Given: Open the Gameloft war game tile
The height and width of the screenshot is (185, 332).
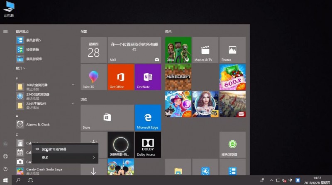Looking at the screenshot, I should [232, 104].
